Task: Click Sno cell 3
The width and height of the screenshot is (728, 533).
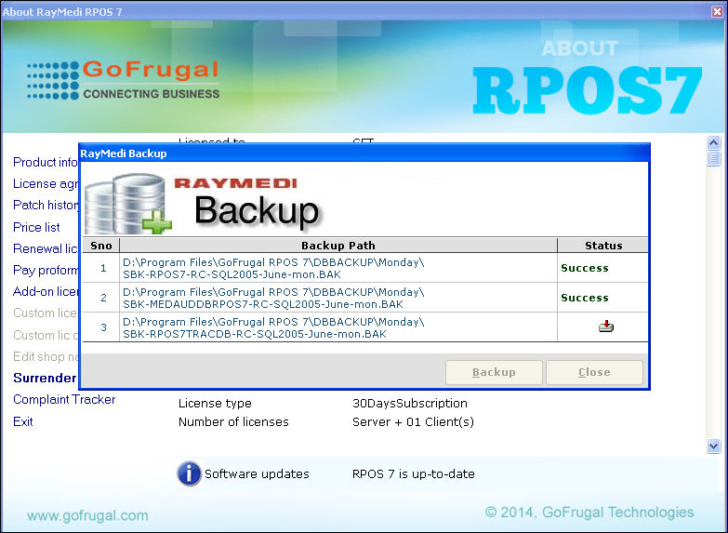Action: tap(103, 327)
